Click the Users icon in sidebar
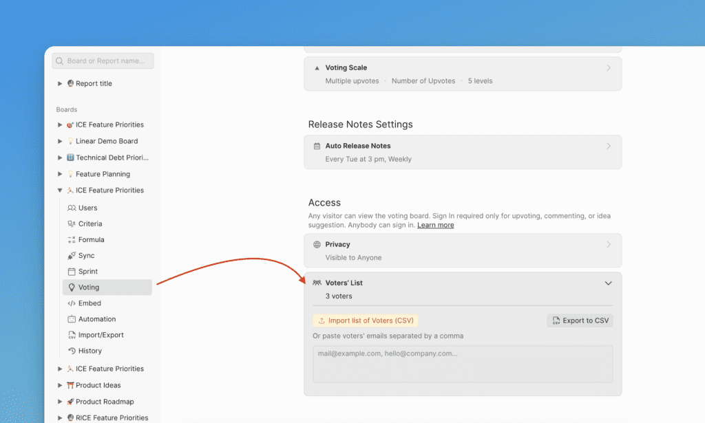Image resolution: width=705 pixels, height=423 pixels. (x=72, y=208)
